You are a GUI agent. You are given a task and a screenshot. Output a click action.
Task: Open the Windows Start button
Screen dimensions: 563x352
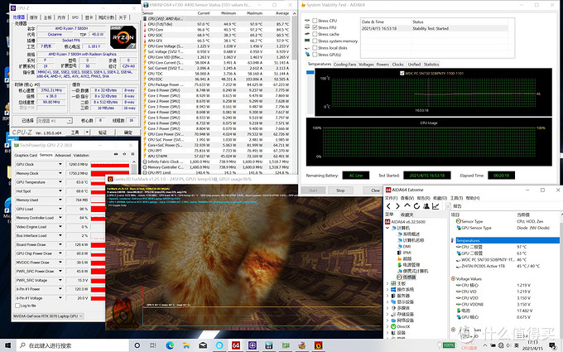(7, 344)
